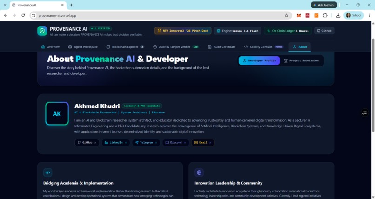Click the Remix badge on Solidity tab

tap(279, 47)
